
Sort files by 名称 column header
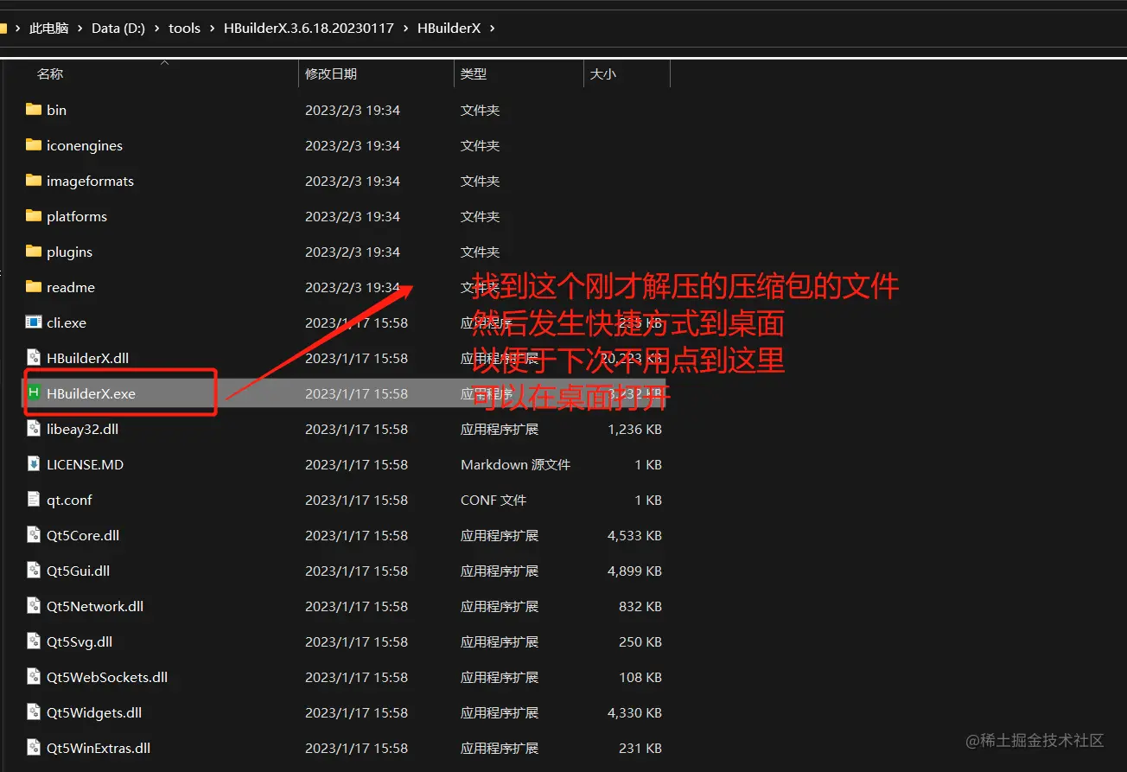(50, 74)
